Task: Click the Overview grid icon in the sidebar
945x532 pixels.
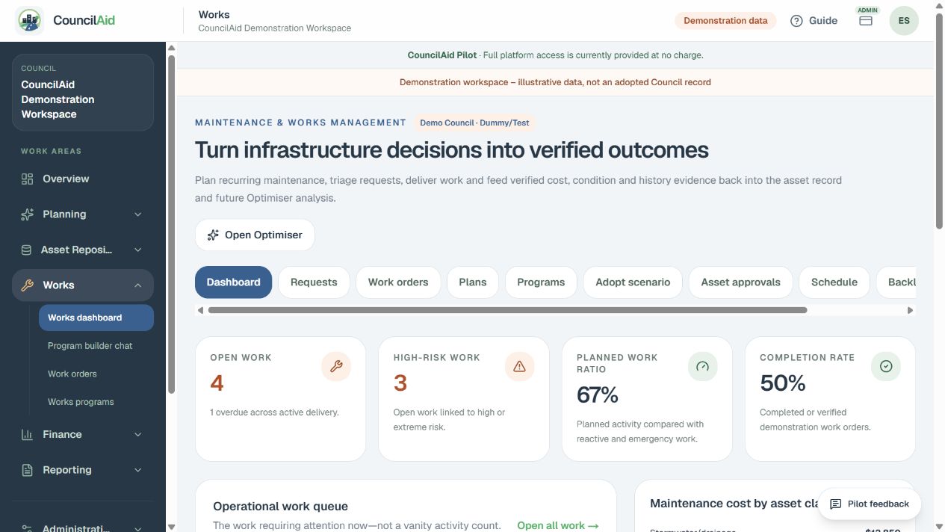Action: [x=28, y=179]
